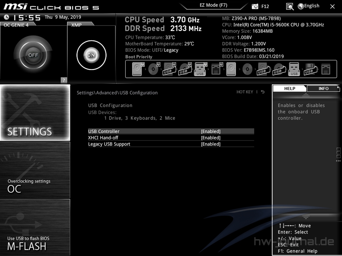This screenshot has height=256, width=342.
Task: Select UEFI hard disk boot device icon
Action: pos(138,69)
